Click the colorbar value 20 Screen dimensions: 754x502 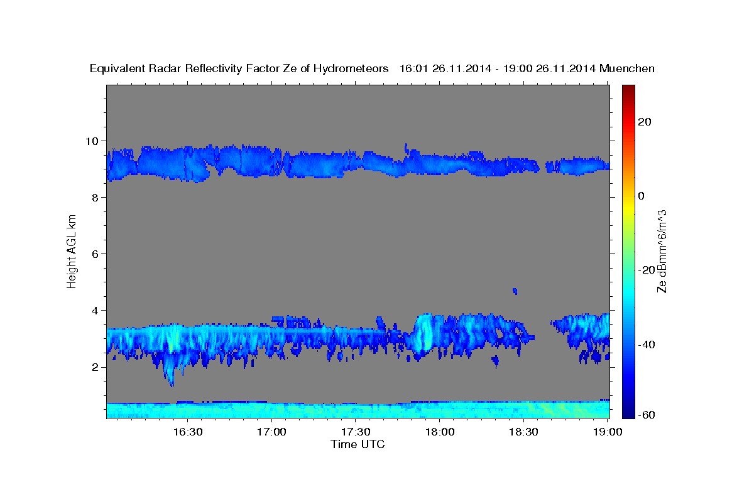pos(645,122)
